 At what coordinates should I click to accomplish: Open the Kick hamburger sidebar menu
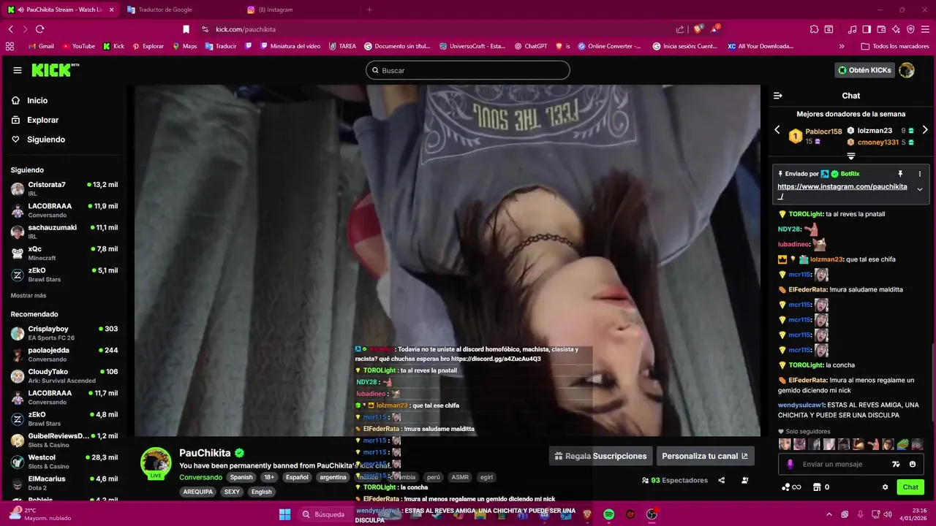tap(18, 70)
